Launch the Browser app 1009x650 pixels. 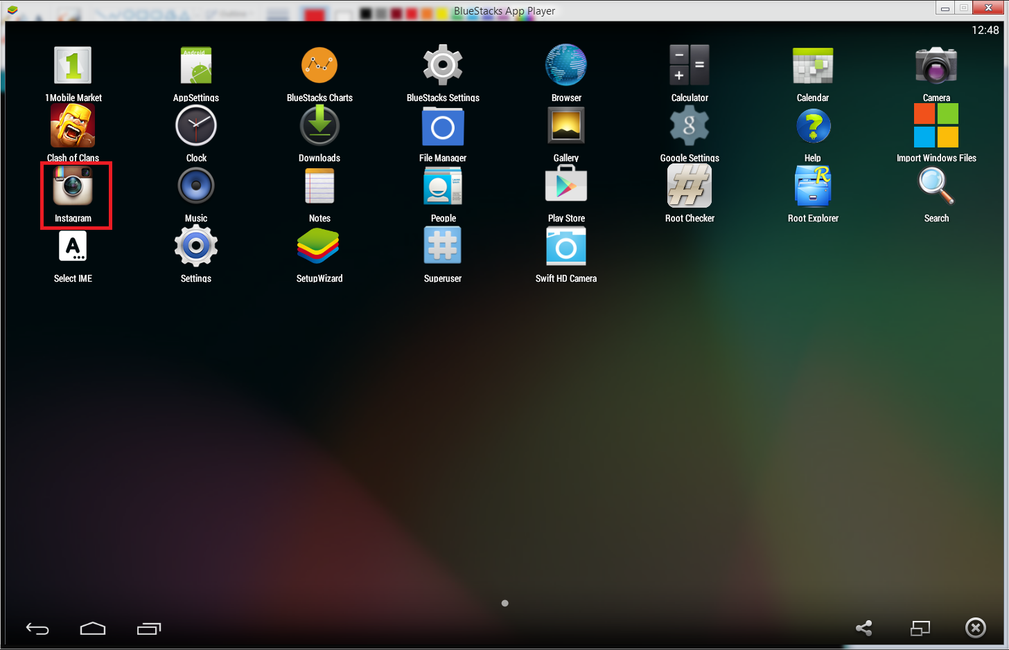(566, 66)
